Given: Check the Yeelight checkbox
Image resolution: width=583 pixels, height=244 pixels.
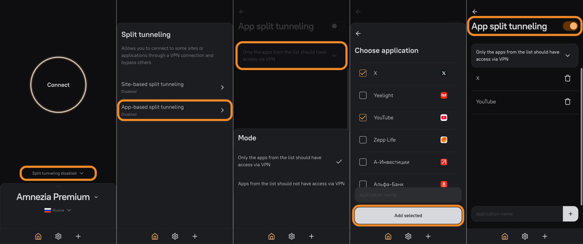Looking at the screenshot, I should point(363,95).
